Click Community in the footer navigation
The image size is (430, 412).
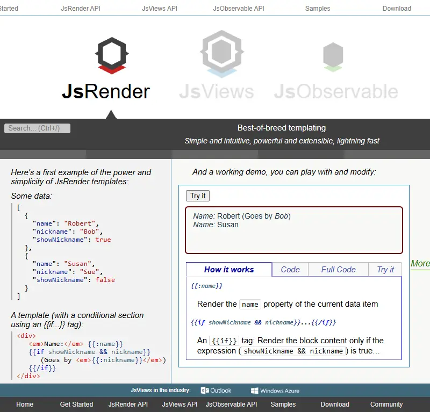point(386,404)
